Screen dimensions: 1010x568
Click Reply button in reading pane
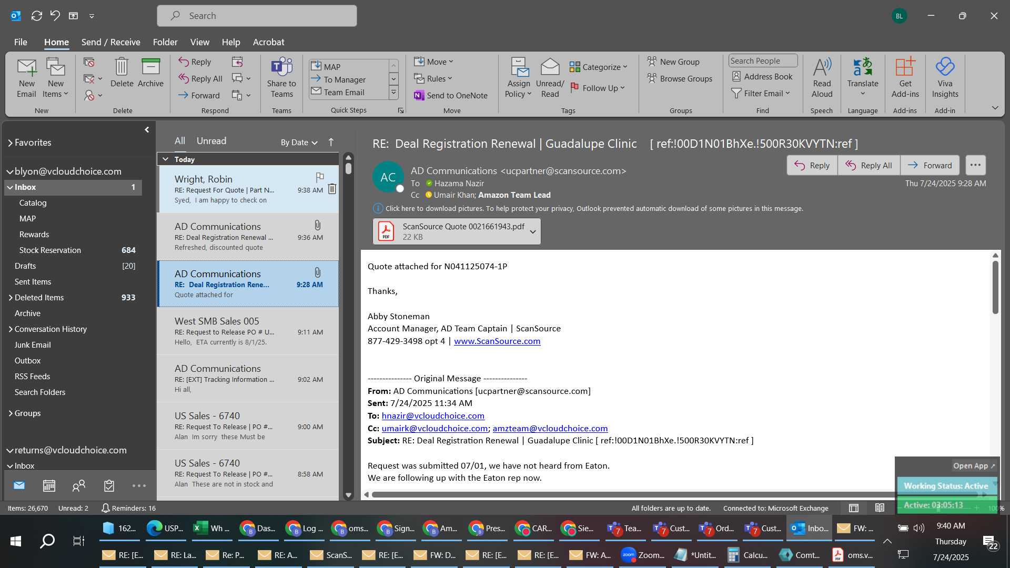[x=812, y=165]
